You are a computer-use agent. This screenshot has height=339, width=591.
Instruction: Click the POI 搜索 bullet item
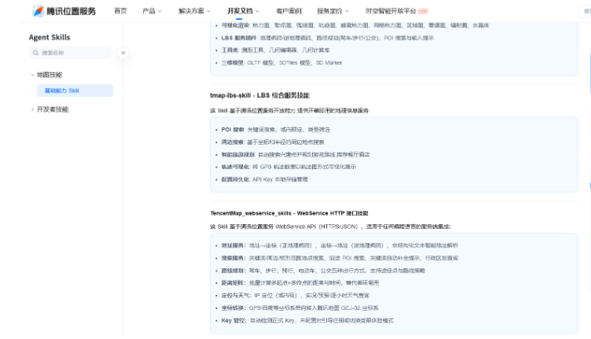[x=276, y=130]
